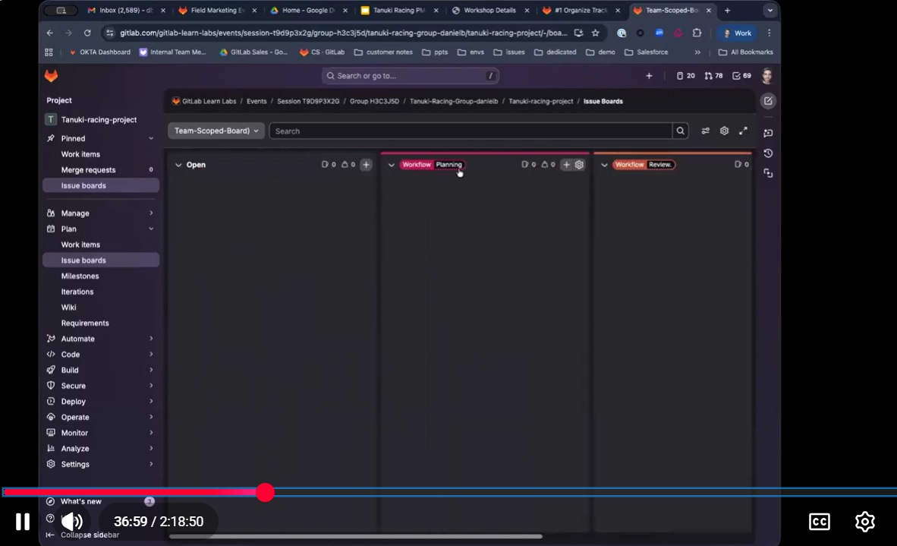Expand the board to fullscreen view
The width and height of the screenshot is (897, 546).
[743, 131]
